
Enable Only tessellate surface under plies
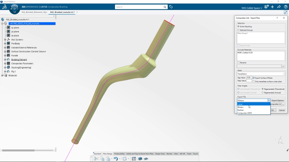(253, 81)
